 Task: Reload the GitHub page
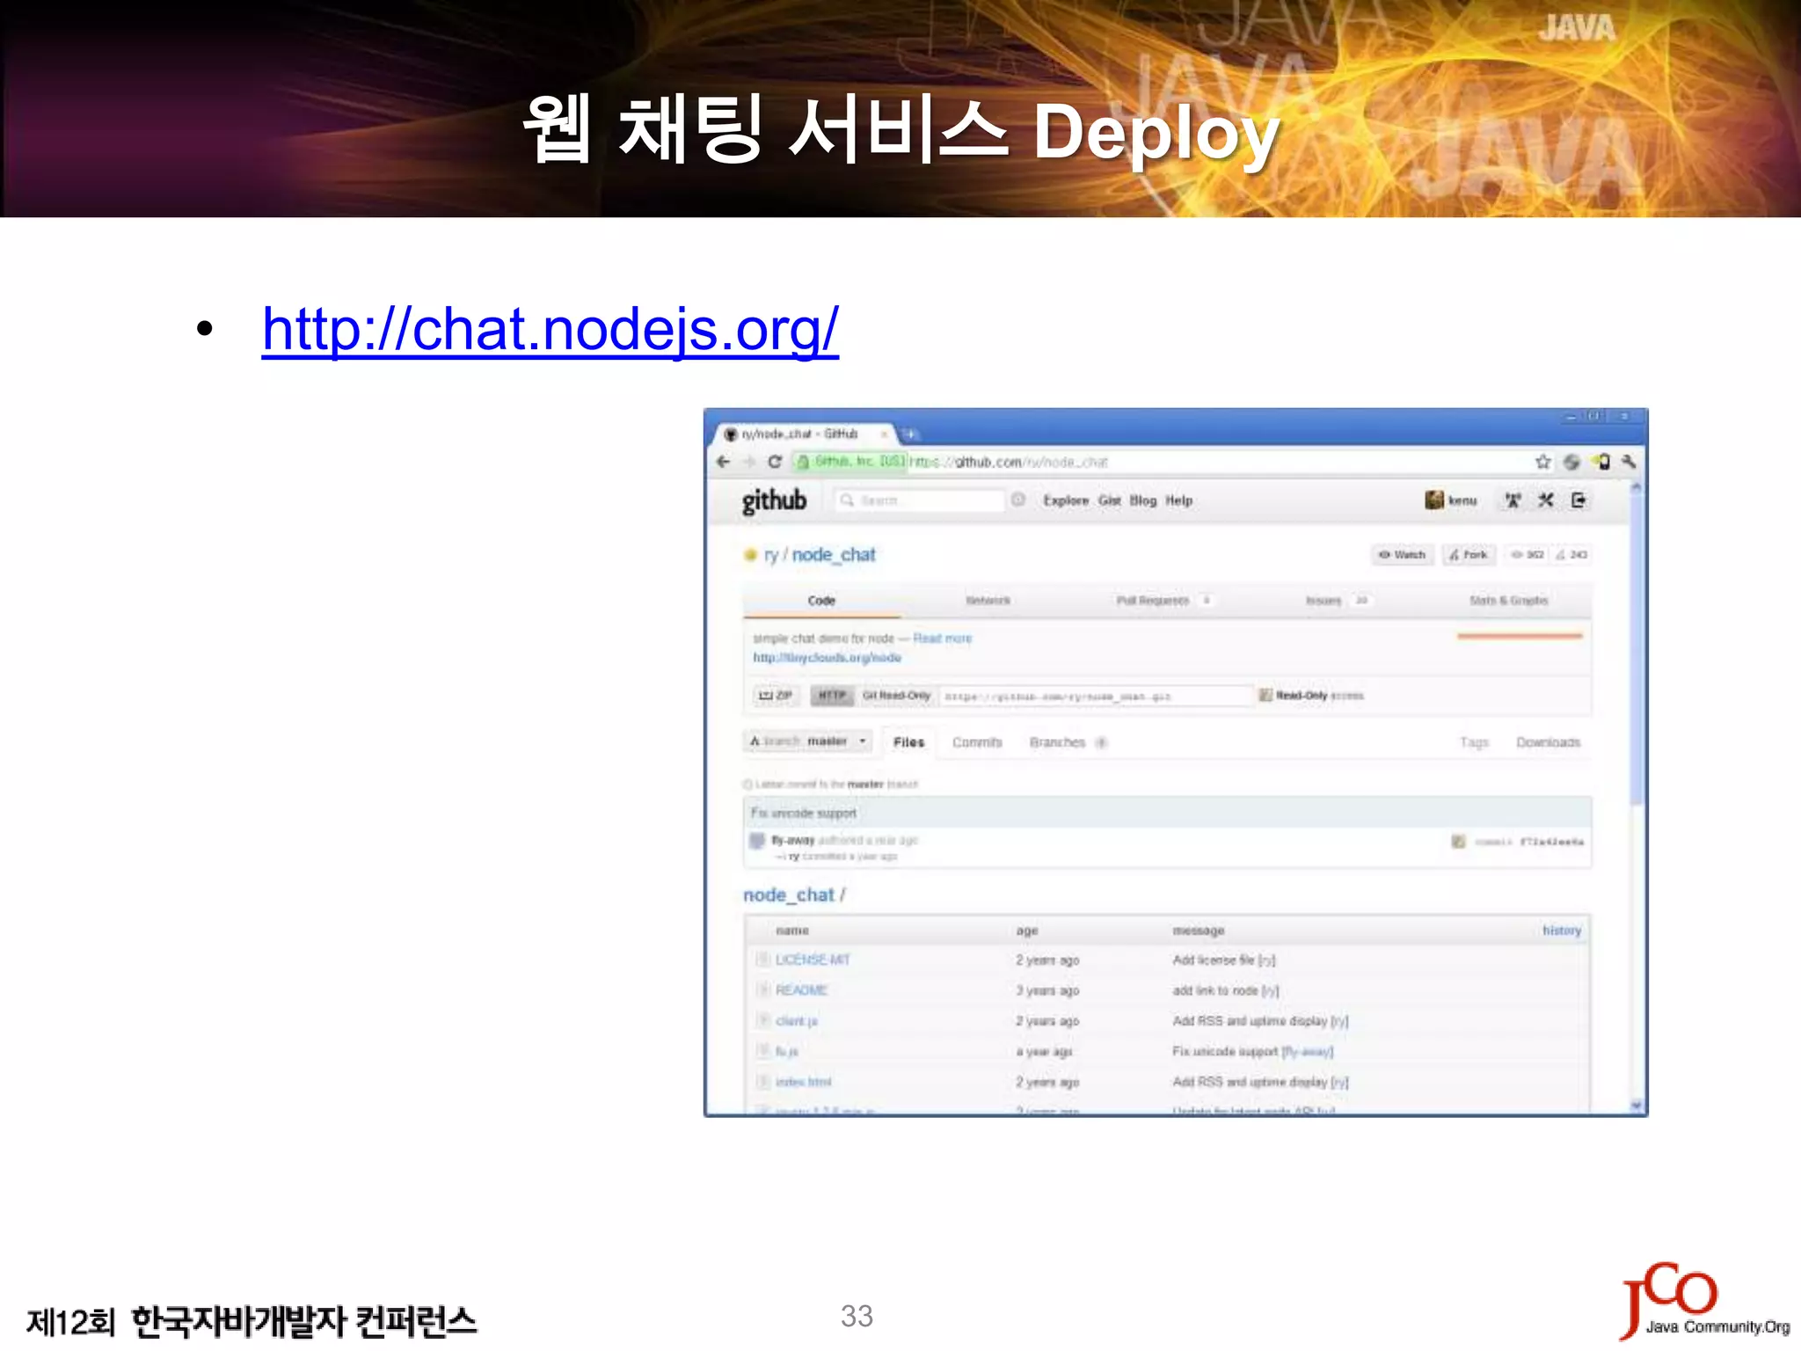pyautogui.click(x=775, y=462)
